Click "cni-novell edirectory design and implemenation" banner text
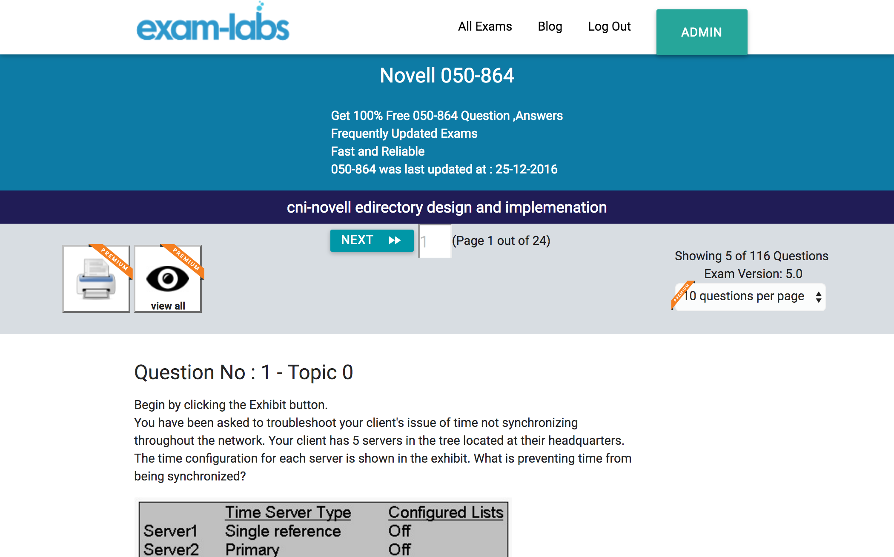The height and width of the screenshot is (557, 894). [447, 207]
